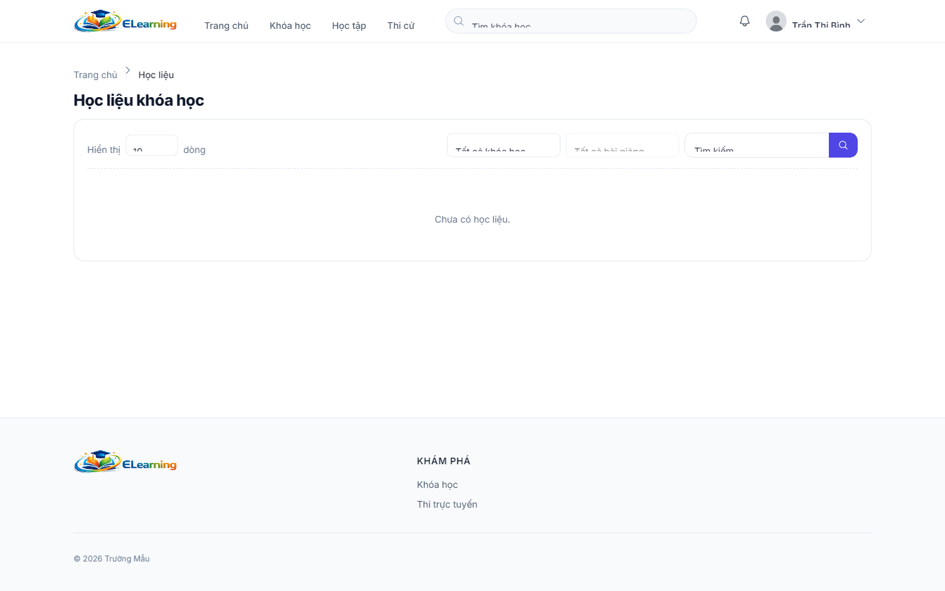Open the all-courses filter dropdown

[504, 145]
